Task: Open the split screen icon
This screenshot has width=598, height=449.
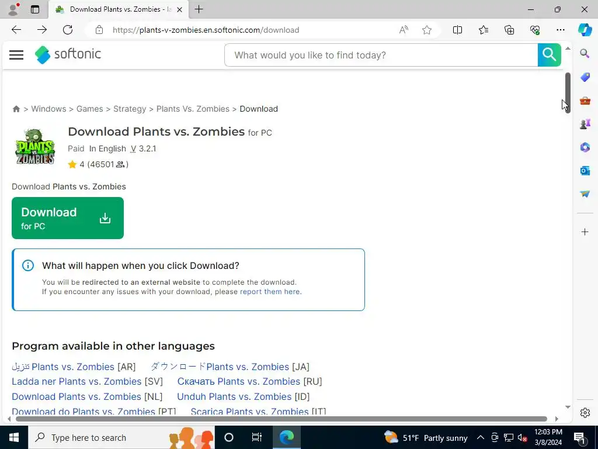Action: [457, 30]
